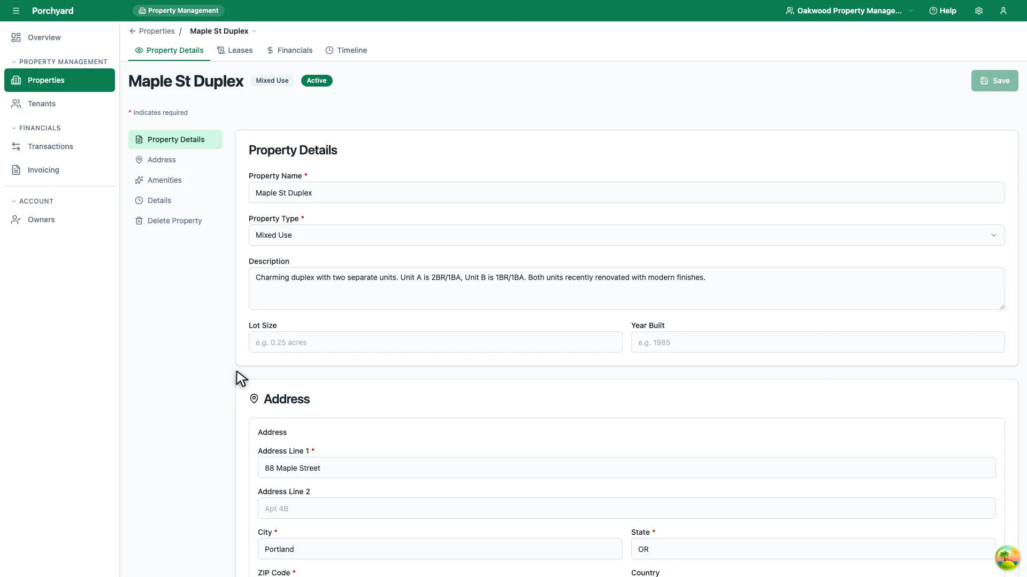Click the Save button
1027x577 pixels.
click(994, 81)
